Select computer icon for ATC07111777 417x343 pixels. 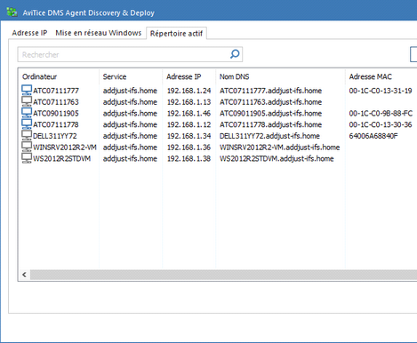(x=27, y=90)
